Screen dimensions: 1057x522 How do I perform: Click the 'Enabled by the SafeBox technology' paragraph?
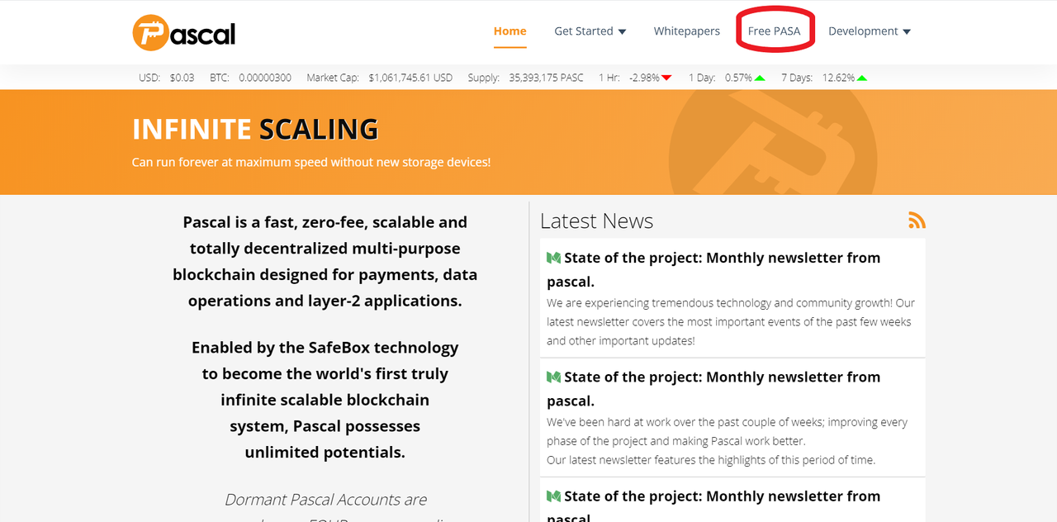(x=325, y=400)
